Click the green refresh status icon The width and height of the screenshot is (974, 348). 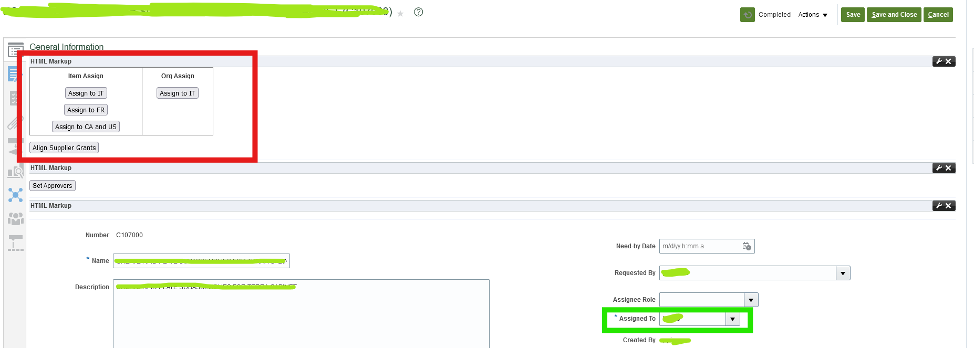[x=747, y=15]
